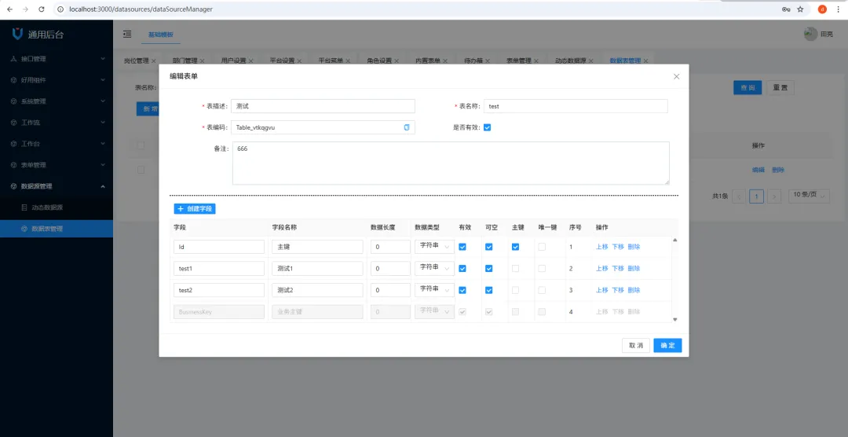Open 接口管理 via its sidebar icon
The height and width of the screenshot is (437, 848).
point(14,58)
